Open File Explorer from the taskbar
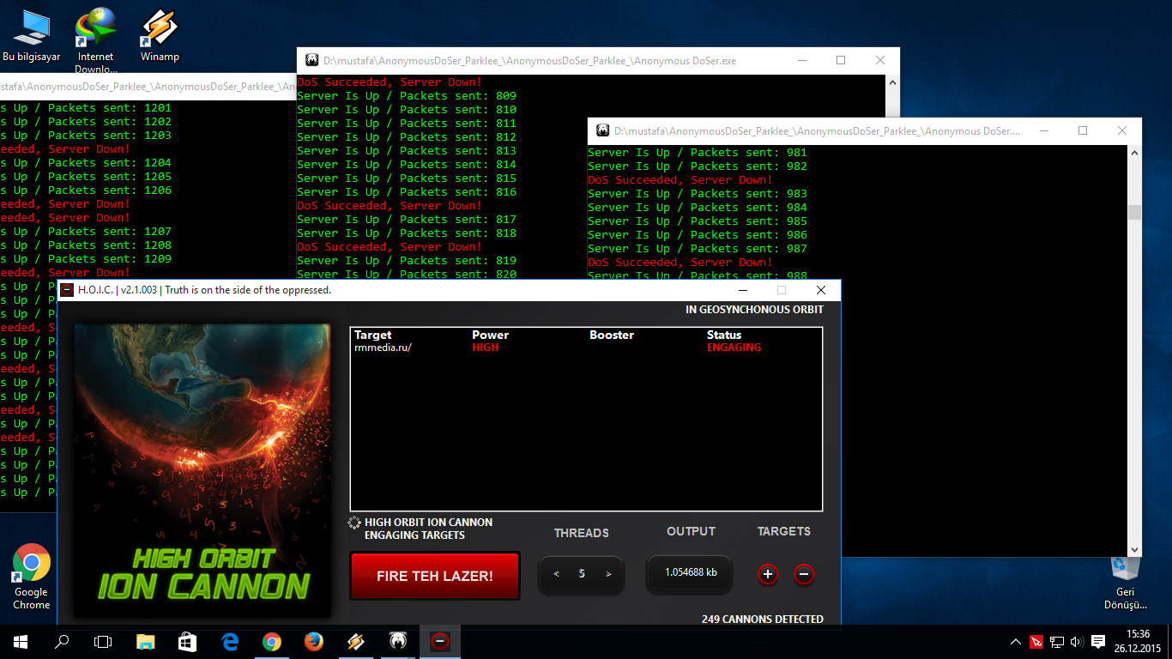This screenshot has height=659, width=1172. click(146, 641)
